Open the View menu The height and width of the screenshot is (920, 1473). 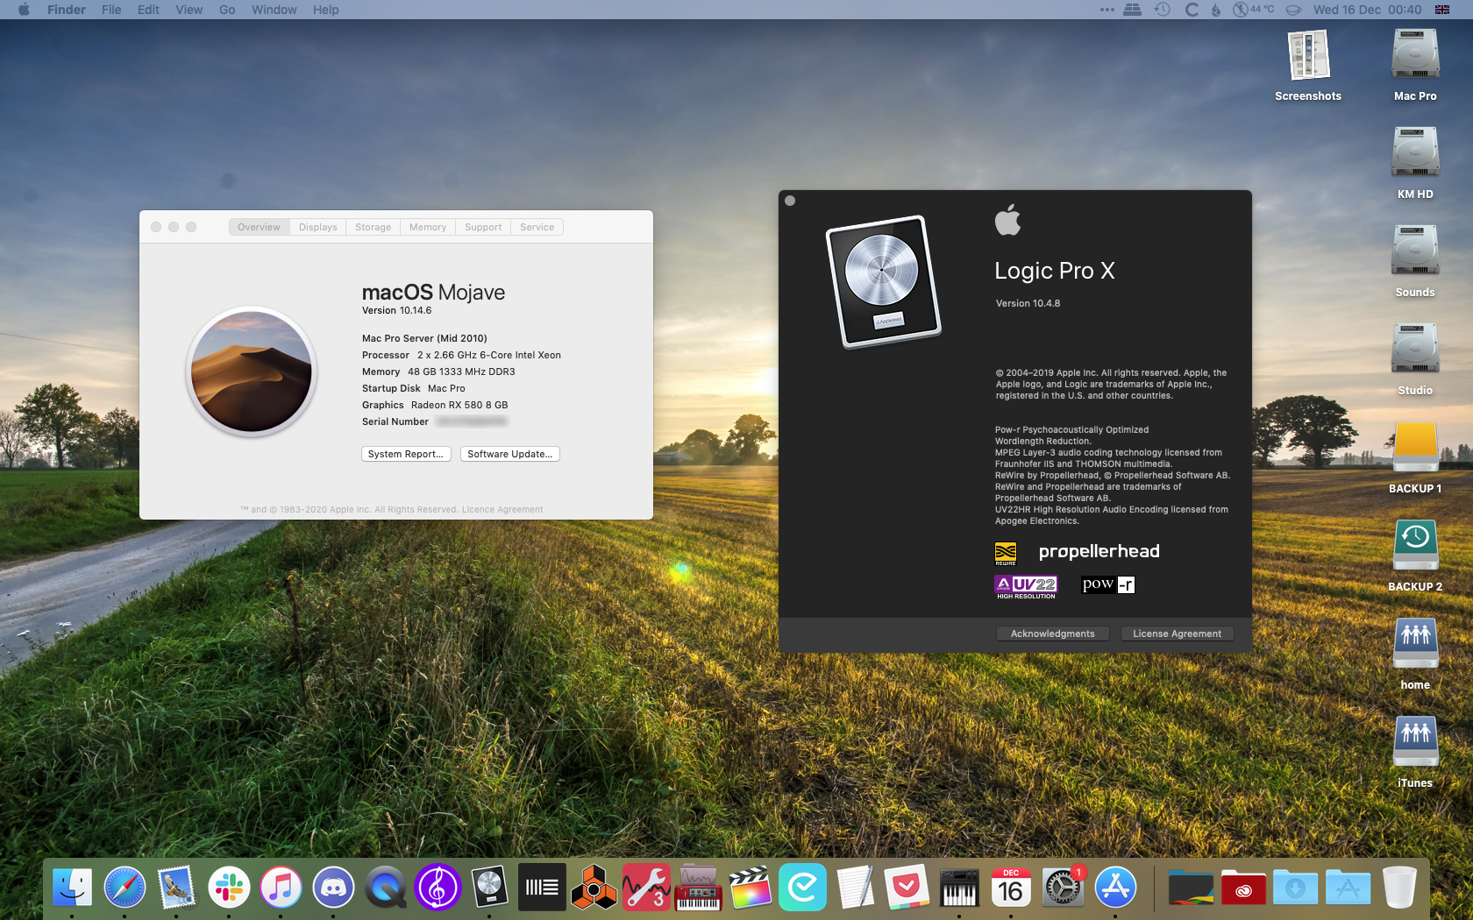189,10
